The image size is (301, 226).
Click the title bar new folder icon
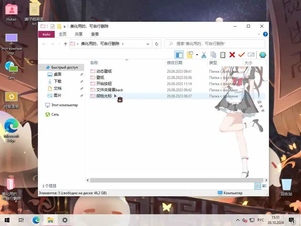point(59,26)
